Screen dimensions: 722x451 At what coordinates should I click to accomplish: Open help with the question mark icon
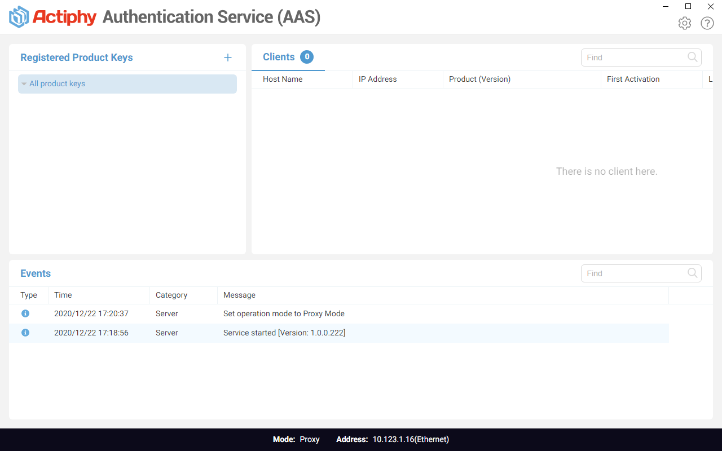pos(707,23)
